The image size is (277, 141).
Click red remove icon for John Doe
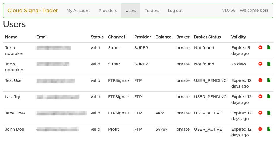260,129
